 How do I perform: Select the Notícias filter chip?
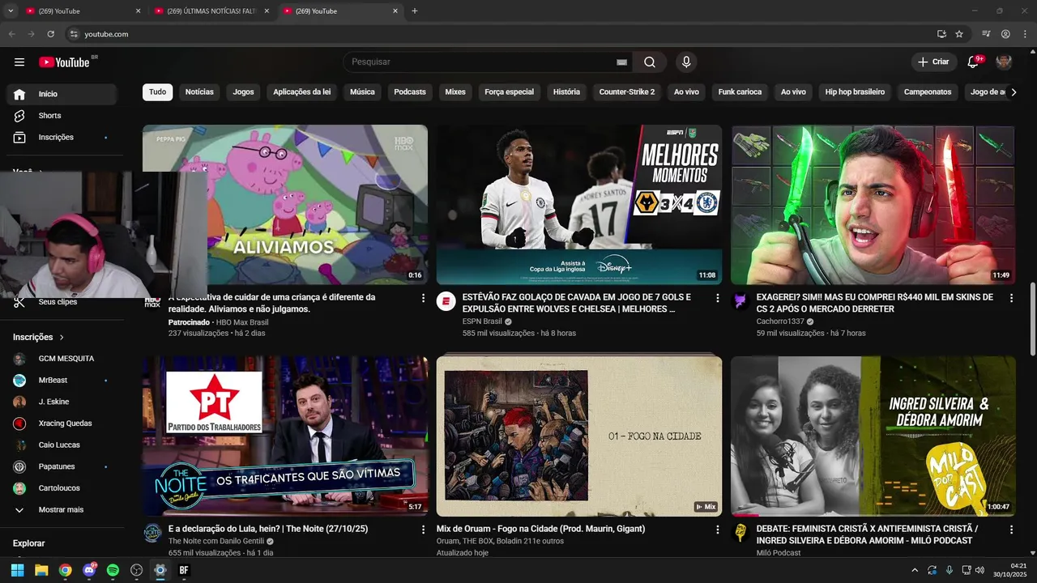tap(199, 92)
